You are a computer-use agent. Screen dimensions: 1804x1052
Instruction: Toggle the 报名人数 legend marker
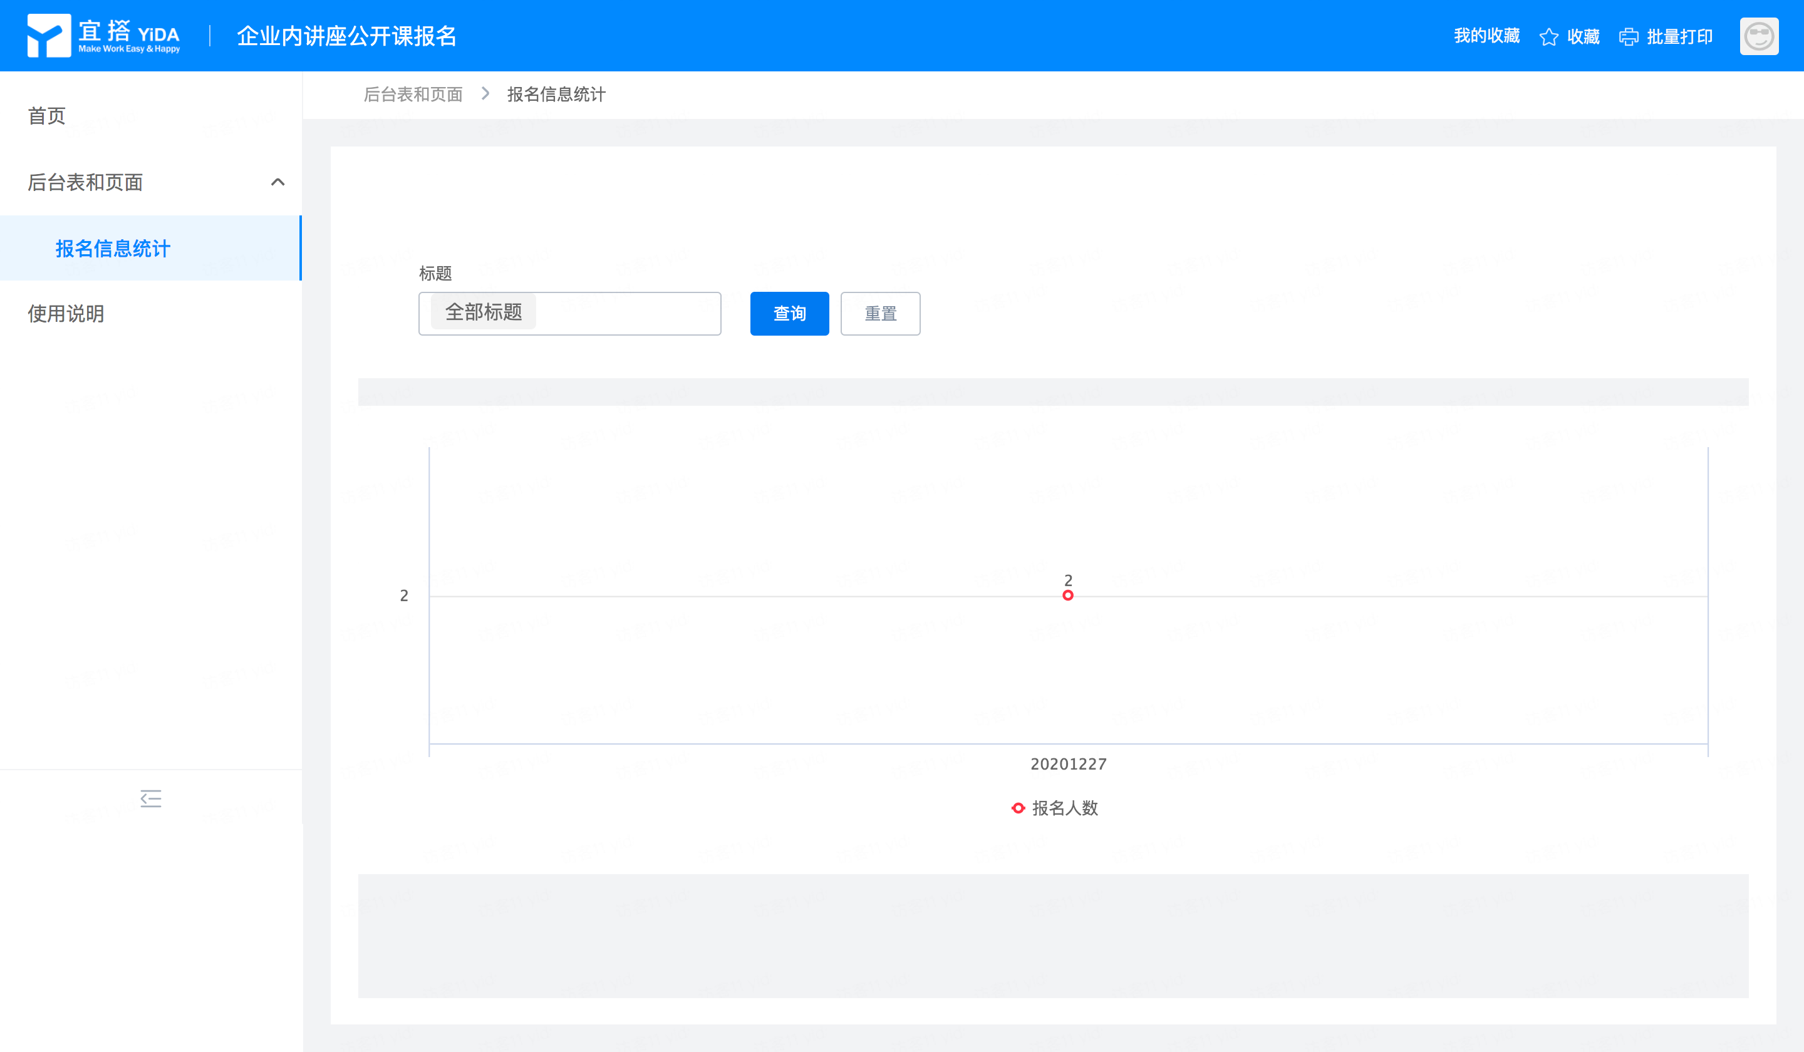(x=1018, y=808)
